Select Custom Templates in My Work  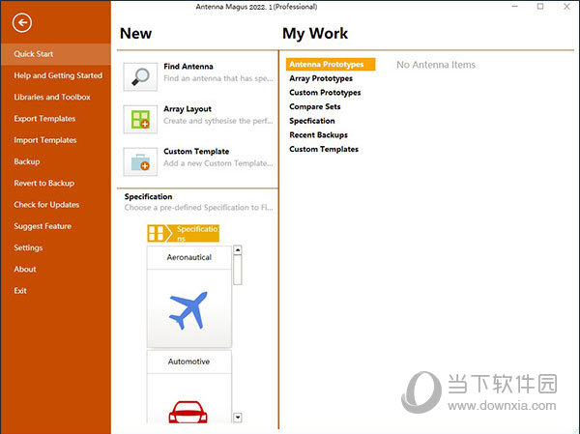(324, 149)
